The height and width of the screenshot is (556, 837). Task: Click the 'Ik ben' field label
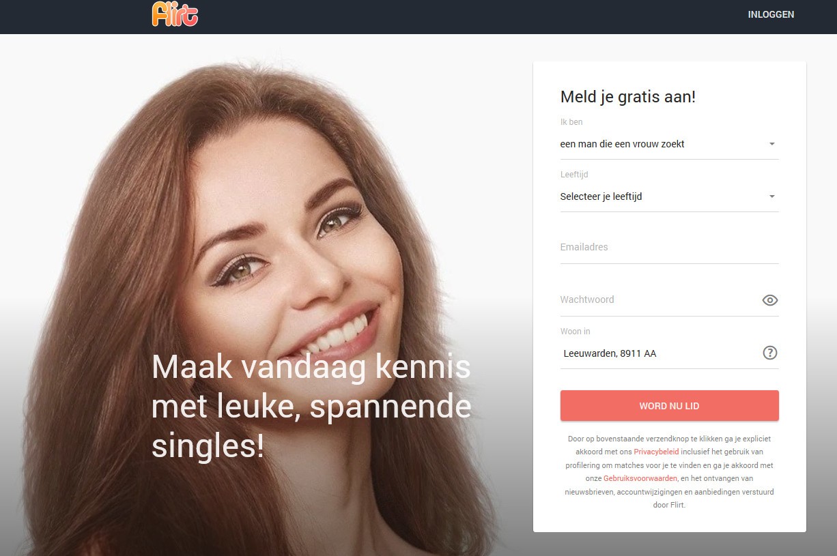(571, 122)
